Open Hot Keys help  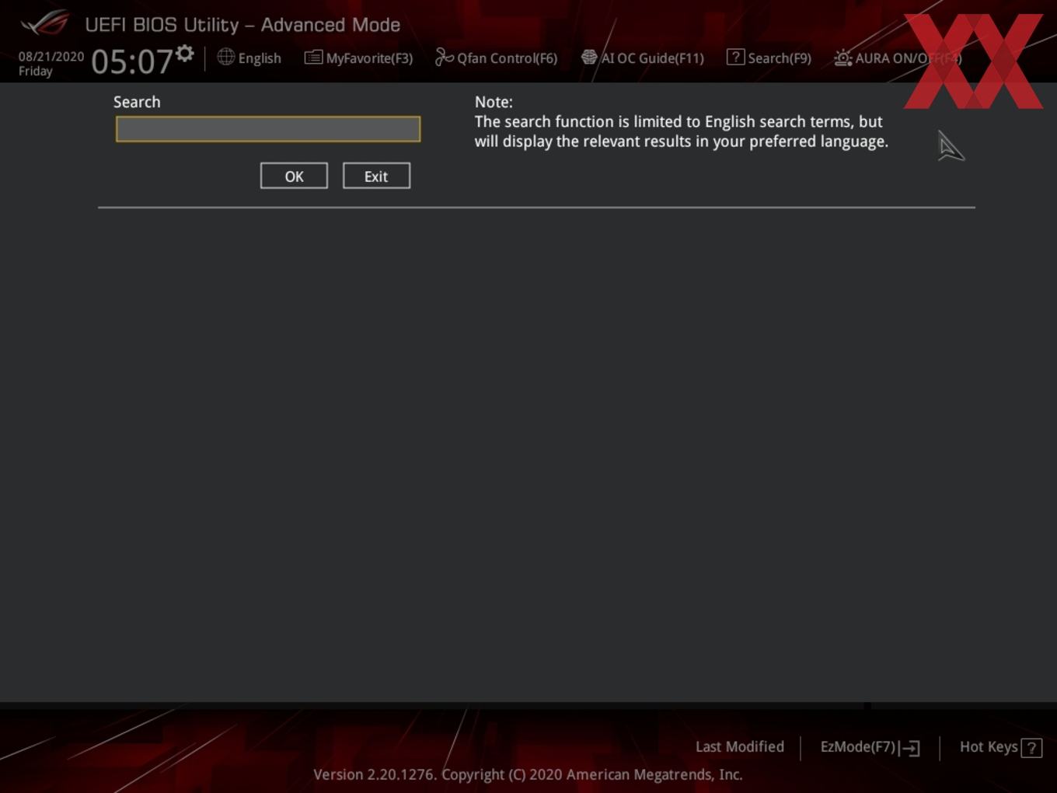(x=989, y=746)
